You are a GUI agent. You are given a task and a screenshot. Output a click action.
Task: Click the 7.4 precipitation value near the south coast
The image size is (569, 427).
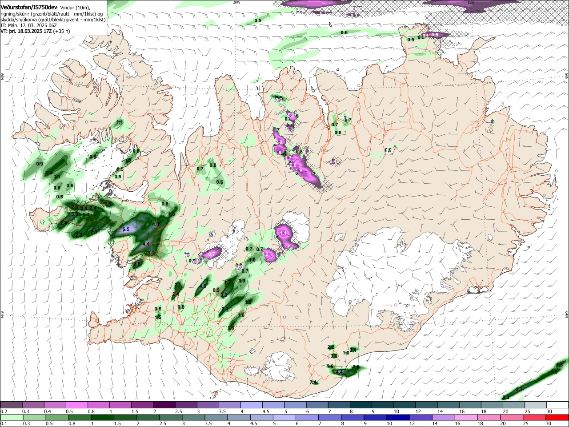coord(313,383)
